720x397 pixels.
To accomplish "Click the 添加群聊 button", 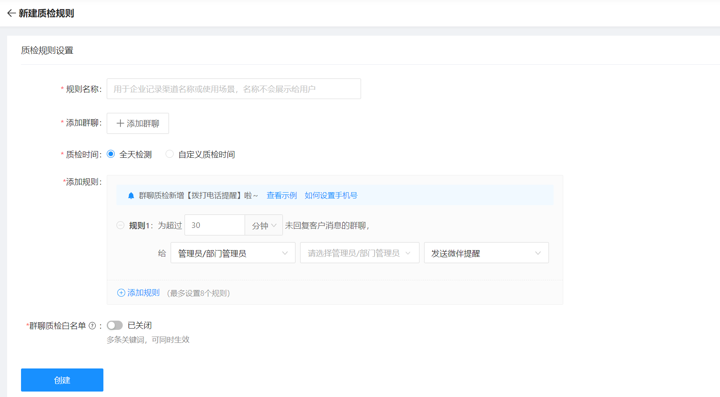I will [x=138, y=123].
